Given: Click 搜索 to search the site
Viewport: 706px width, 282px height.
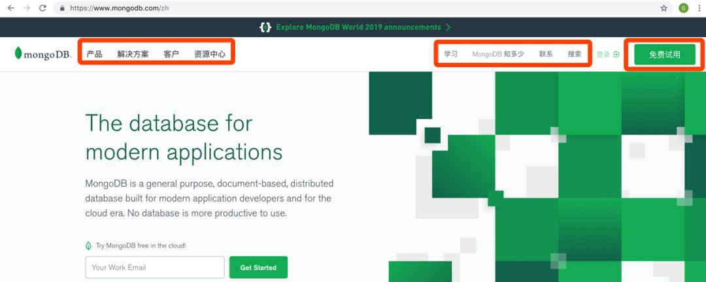Looking at the screenshot, I should (x=575, y=54).
